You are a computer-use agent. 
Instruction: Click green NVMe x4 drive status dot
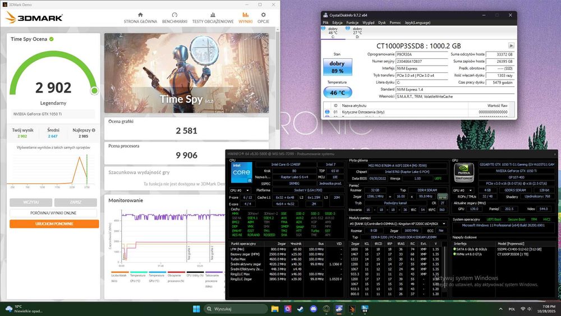[455, 254]
